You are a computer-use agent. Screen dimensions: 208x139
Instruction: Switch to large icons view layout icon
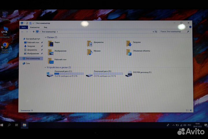coord(191,110)
